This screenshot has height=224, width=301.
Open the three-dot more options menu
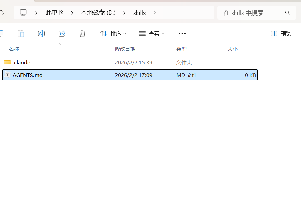pos(182,34)
